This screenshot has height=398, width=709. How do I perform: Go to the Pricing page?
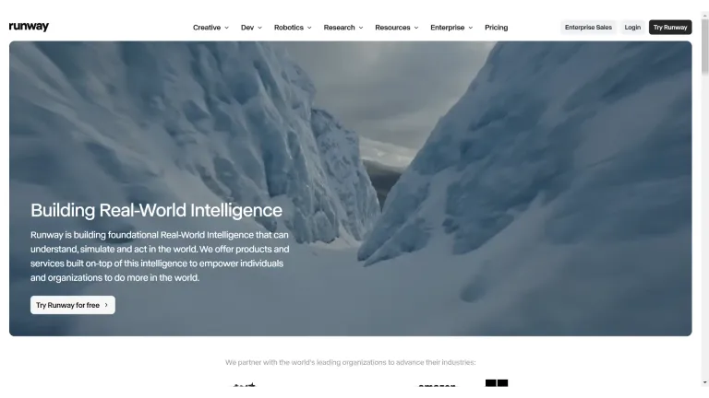point(496,28)
